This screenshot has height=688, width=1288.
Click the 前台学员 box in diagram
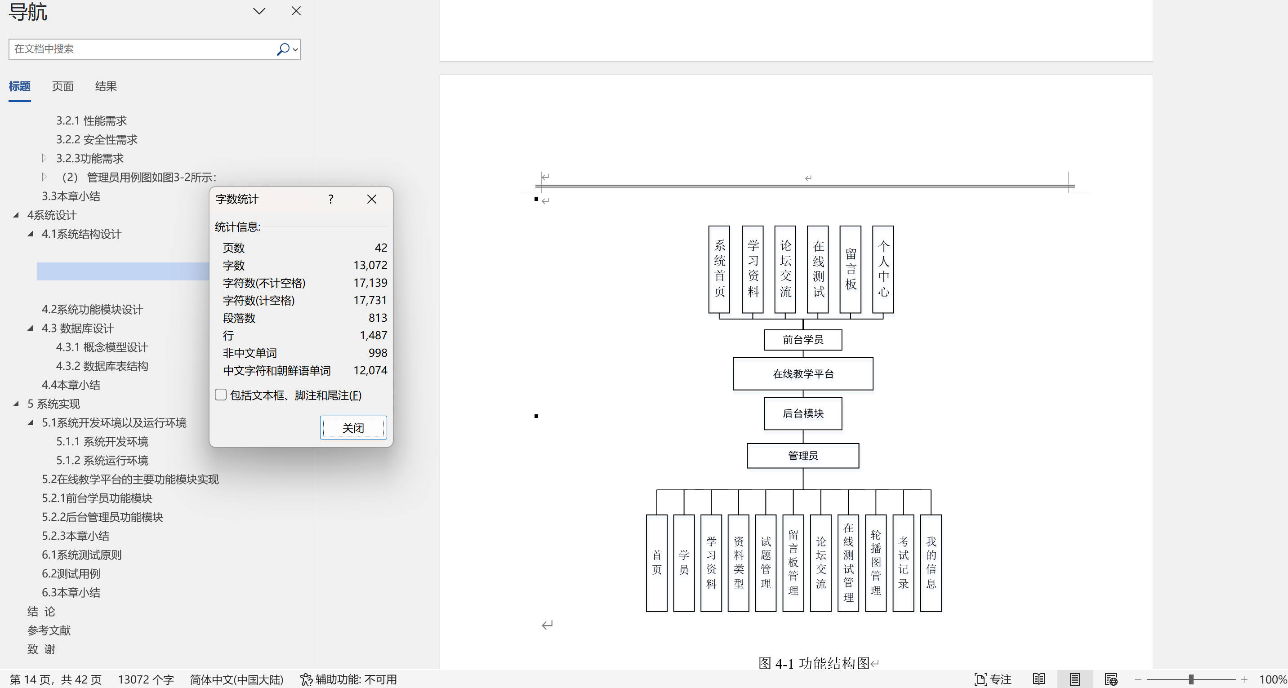(x=803, y=340)
